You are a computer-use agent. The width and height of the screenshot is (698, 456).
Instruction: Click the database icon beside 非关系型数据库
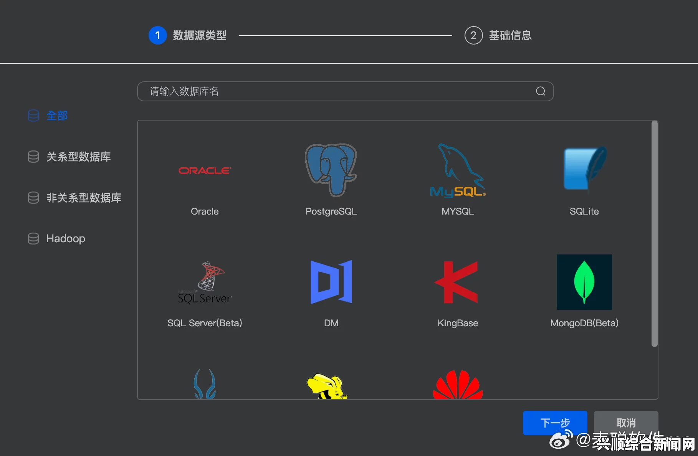click(33, 198)
